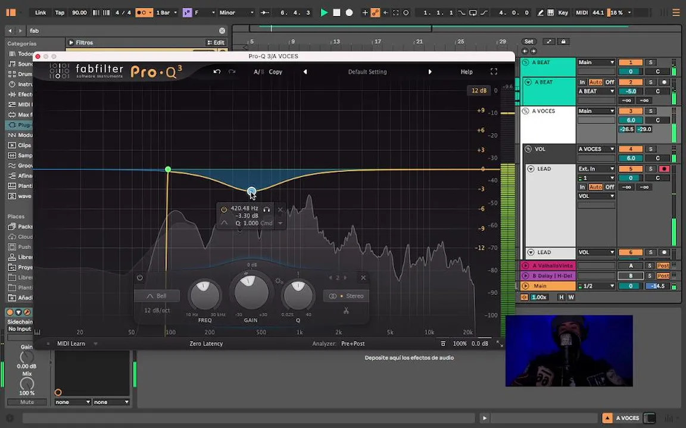Toggle the band bypass power button in band panel
The width and height of the screenshot is (686, 428).
pos(139,278)
